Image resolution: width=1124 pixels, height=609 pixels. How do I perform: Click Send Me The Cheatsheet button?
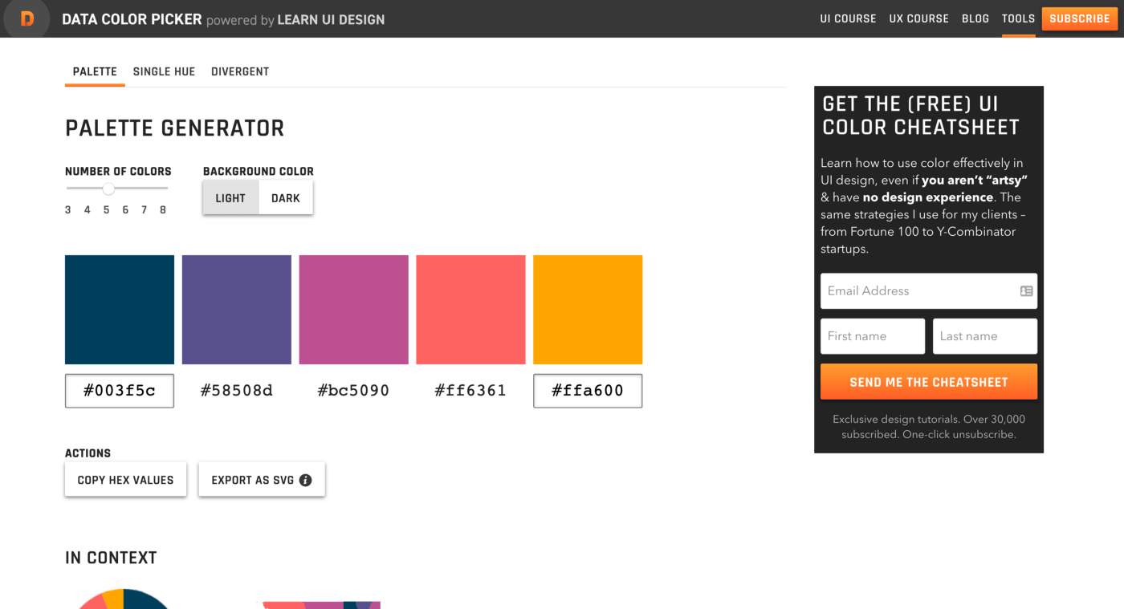[929, 382]
